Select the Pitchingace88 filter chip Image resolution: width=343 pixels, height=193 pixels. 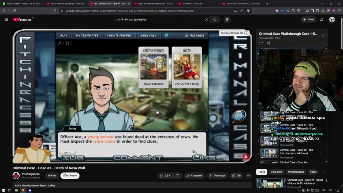click(296, 172)
